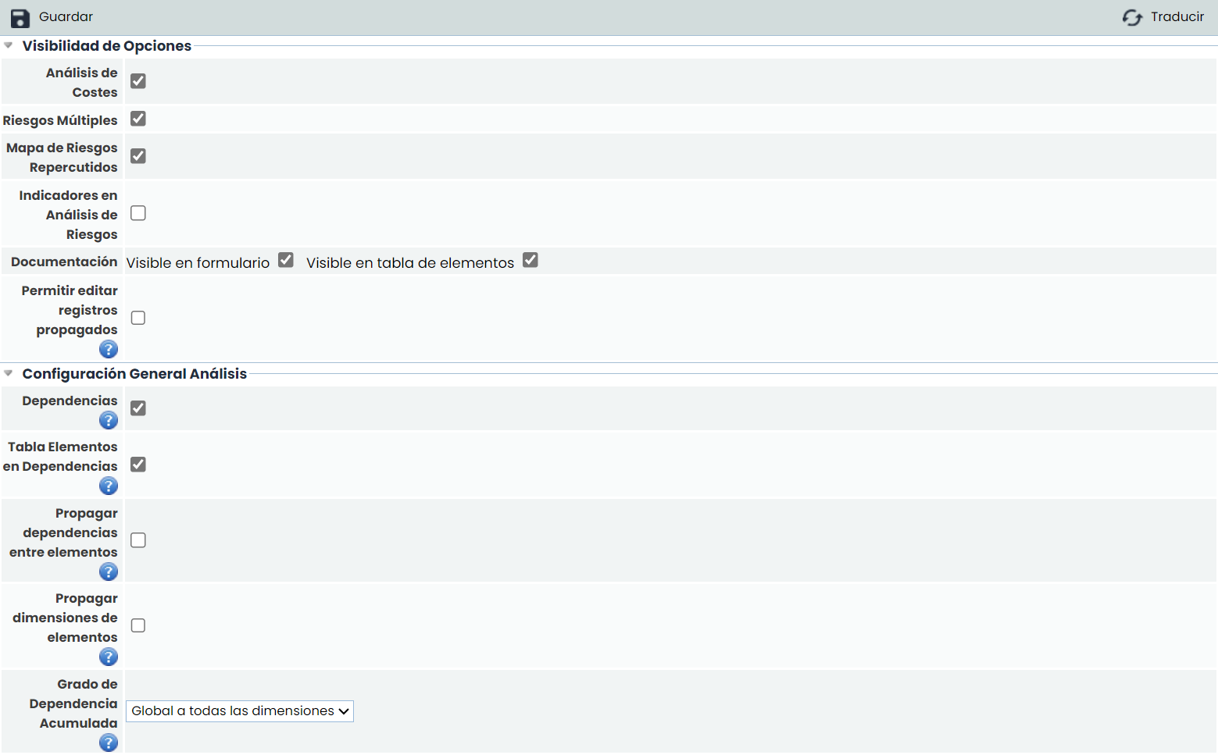
Task: Click the Guardar button label
Action: point(66,17)
